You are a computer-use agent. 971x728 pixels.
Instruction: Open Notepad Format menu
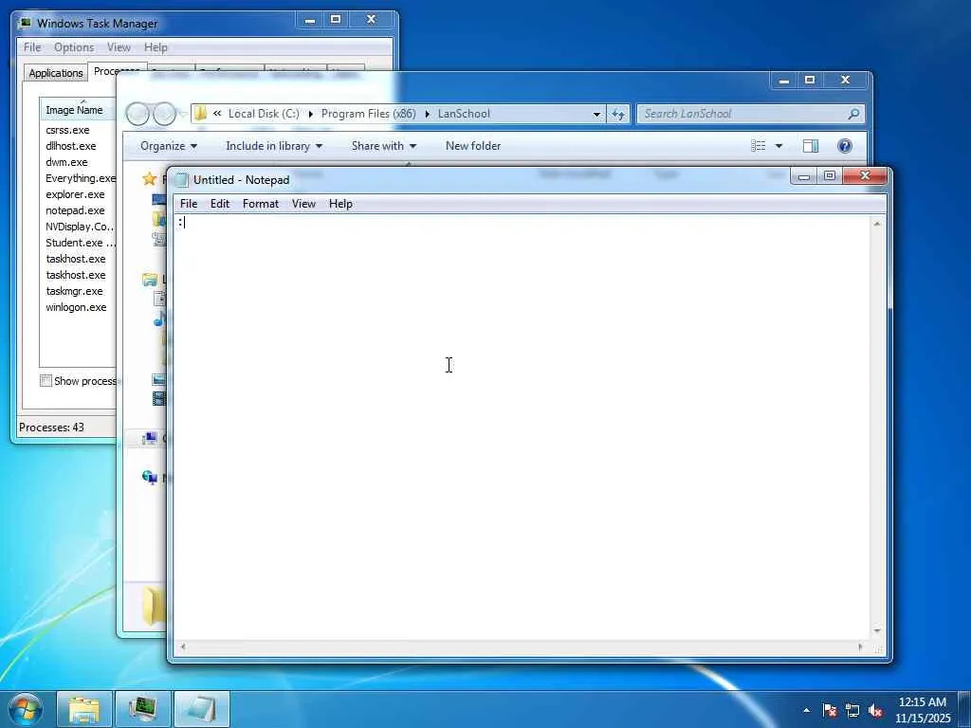point(261,204)
